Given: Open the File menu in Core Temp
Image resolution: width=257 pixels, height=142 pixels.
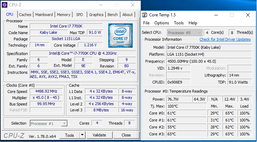Looking at the screenshot, I should [x=146, y=23].
